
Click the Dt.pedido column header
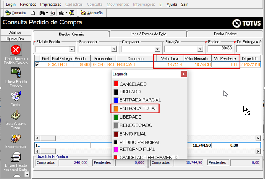tap(250, 58)
